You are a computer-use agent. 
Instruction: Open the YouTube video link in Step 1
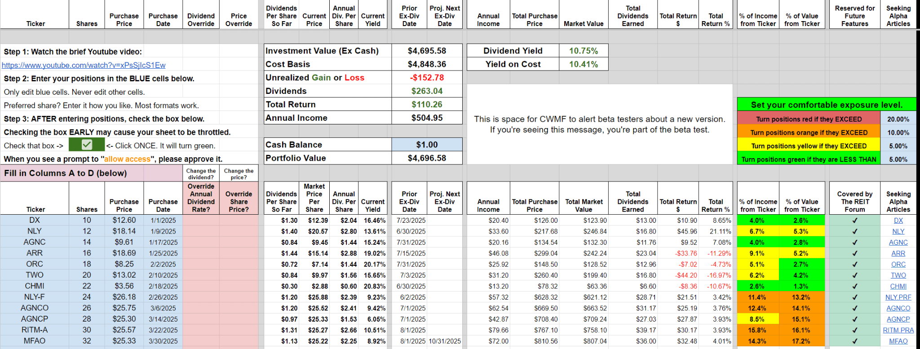84,65
